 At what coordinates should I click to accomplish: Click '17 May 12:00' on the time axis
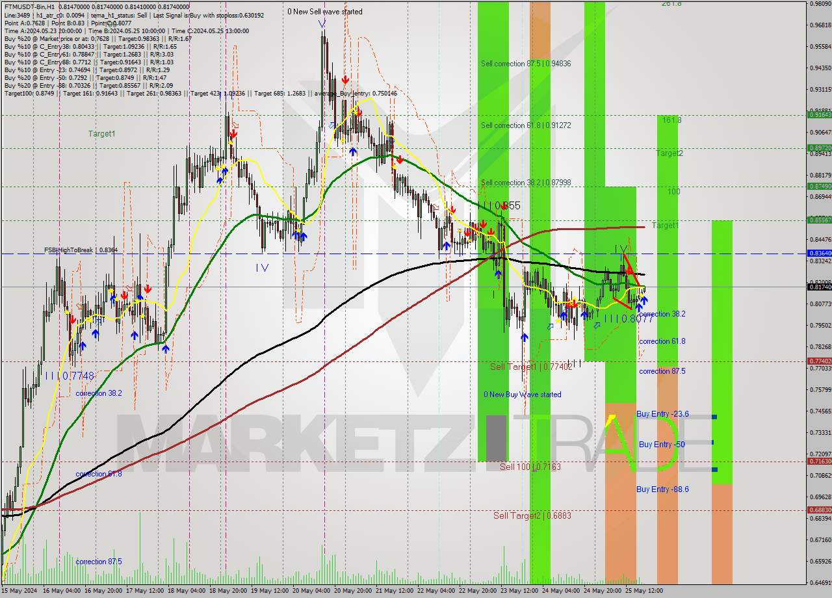(145, 591)
